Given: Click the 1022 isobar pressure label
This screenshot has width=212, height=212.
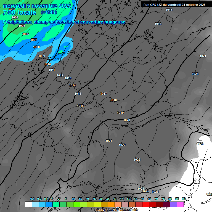Looking at the screenshot, I should [x=122, y=145].
